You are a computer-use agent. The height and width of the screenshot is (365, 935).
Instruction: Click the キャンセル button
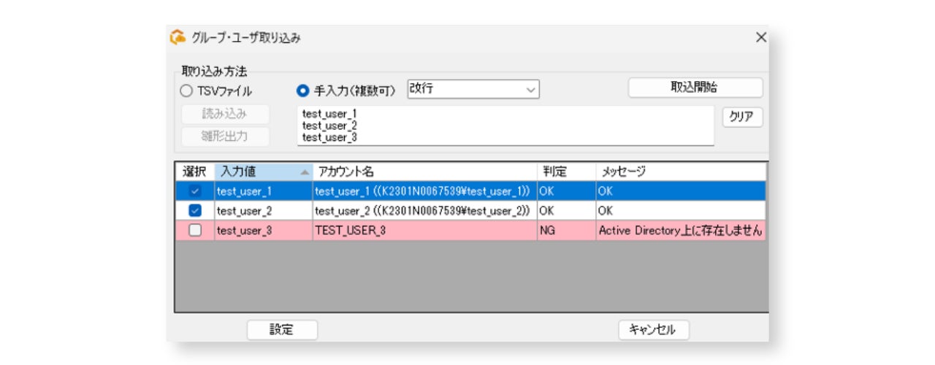[654, 330]
